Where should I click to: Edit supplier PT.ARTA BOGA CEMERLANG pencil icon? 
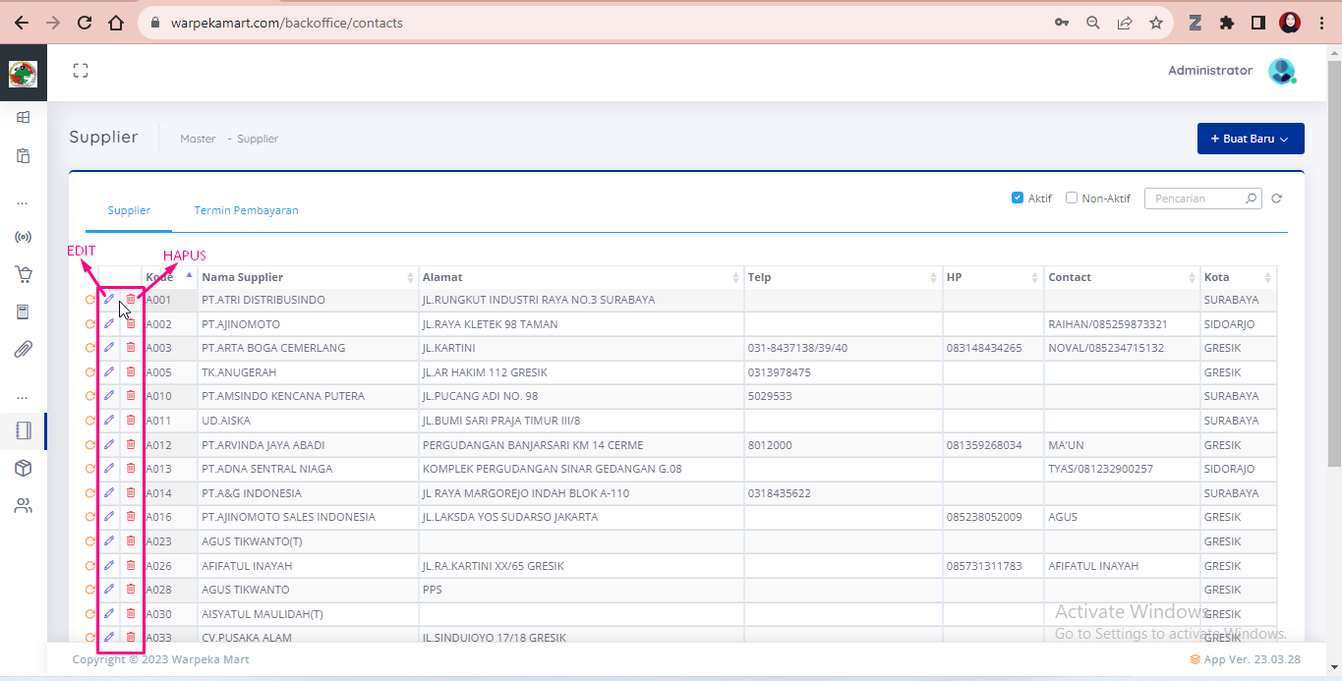109,347
